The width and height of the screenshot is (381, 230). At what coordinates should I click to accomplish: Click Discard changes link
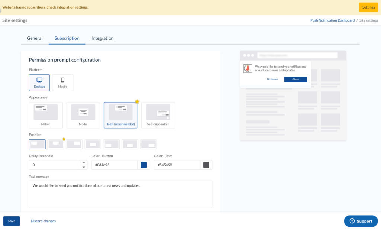[x=43, y=221]
